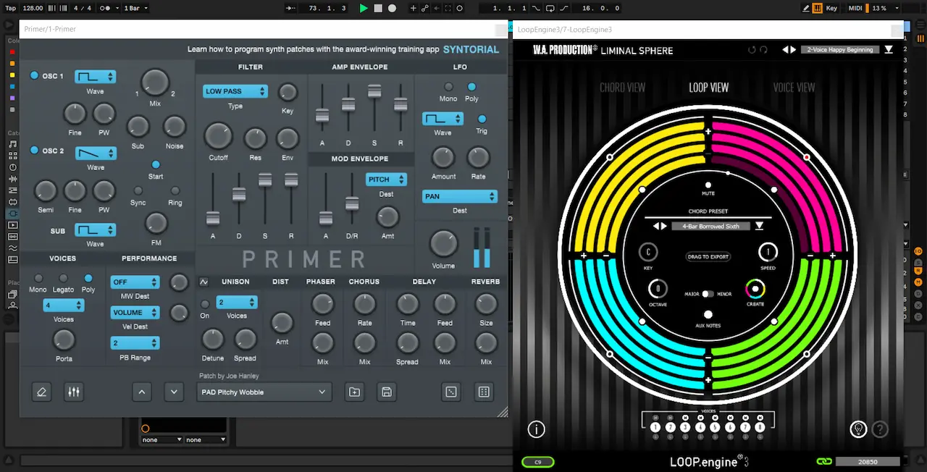Select voice 5 in VOICES row

coord(715,427)
